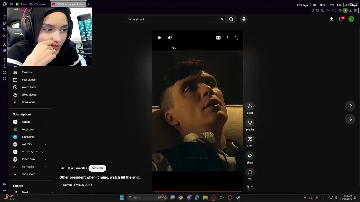Show hidden system tray icons
This screenshot has height=202, width=360.
(x=305, y=198)
